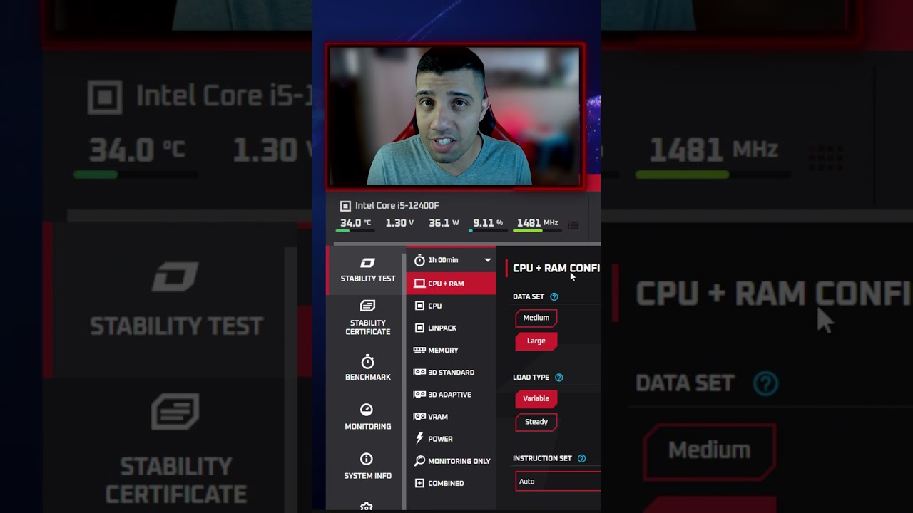Open the Stability Certificate sidebar section

(367, 318)
